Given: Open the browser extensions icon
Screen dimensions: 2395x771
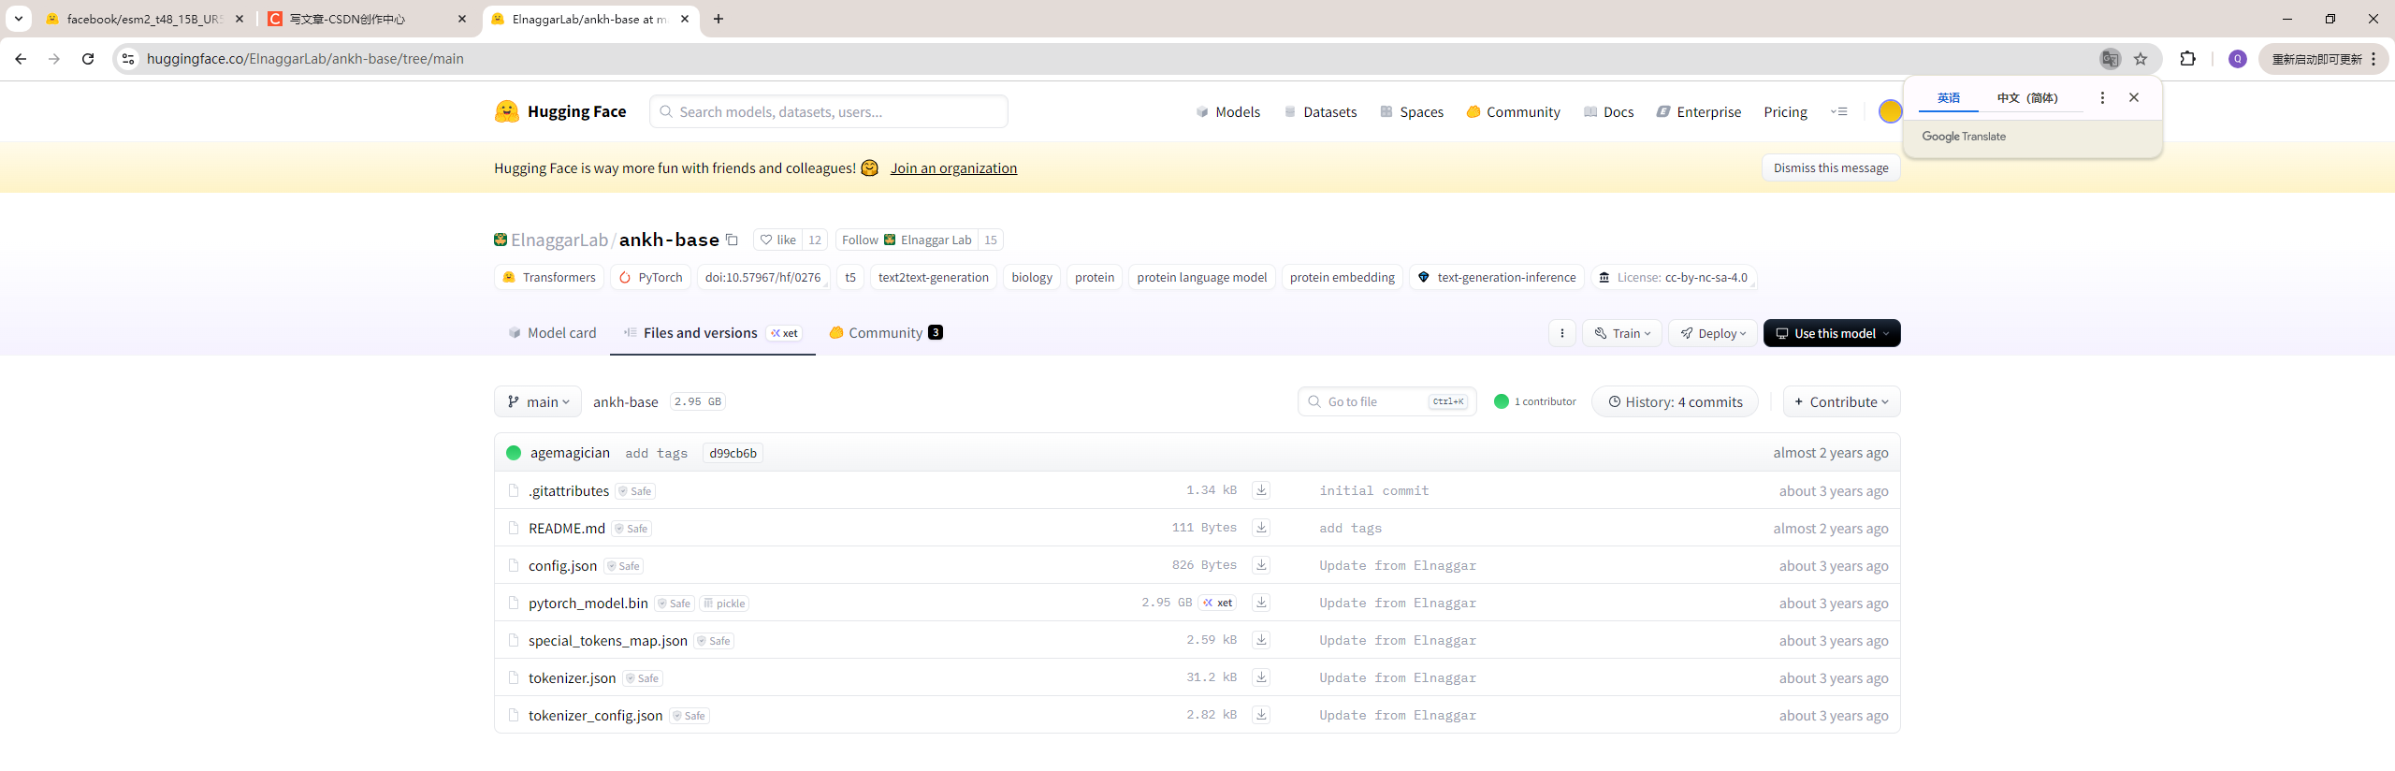Looking at the screenshot, I should pyautogui.click(x=2187, y=59).
